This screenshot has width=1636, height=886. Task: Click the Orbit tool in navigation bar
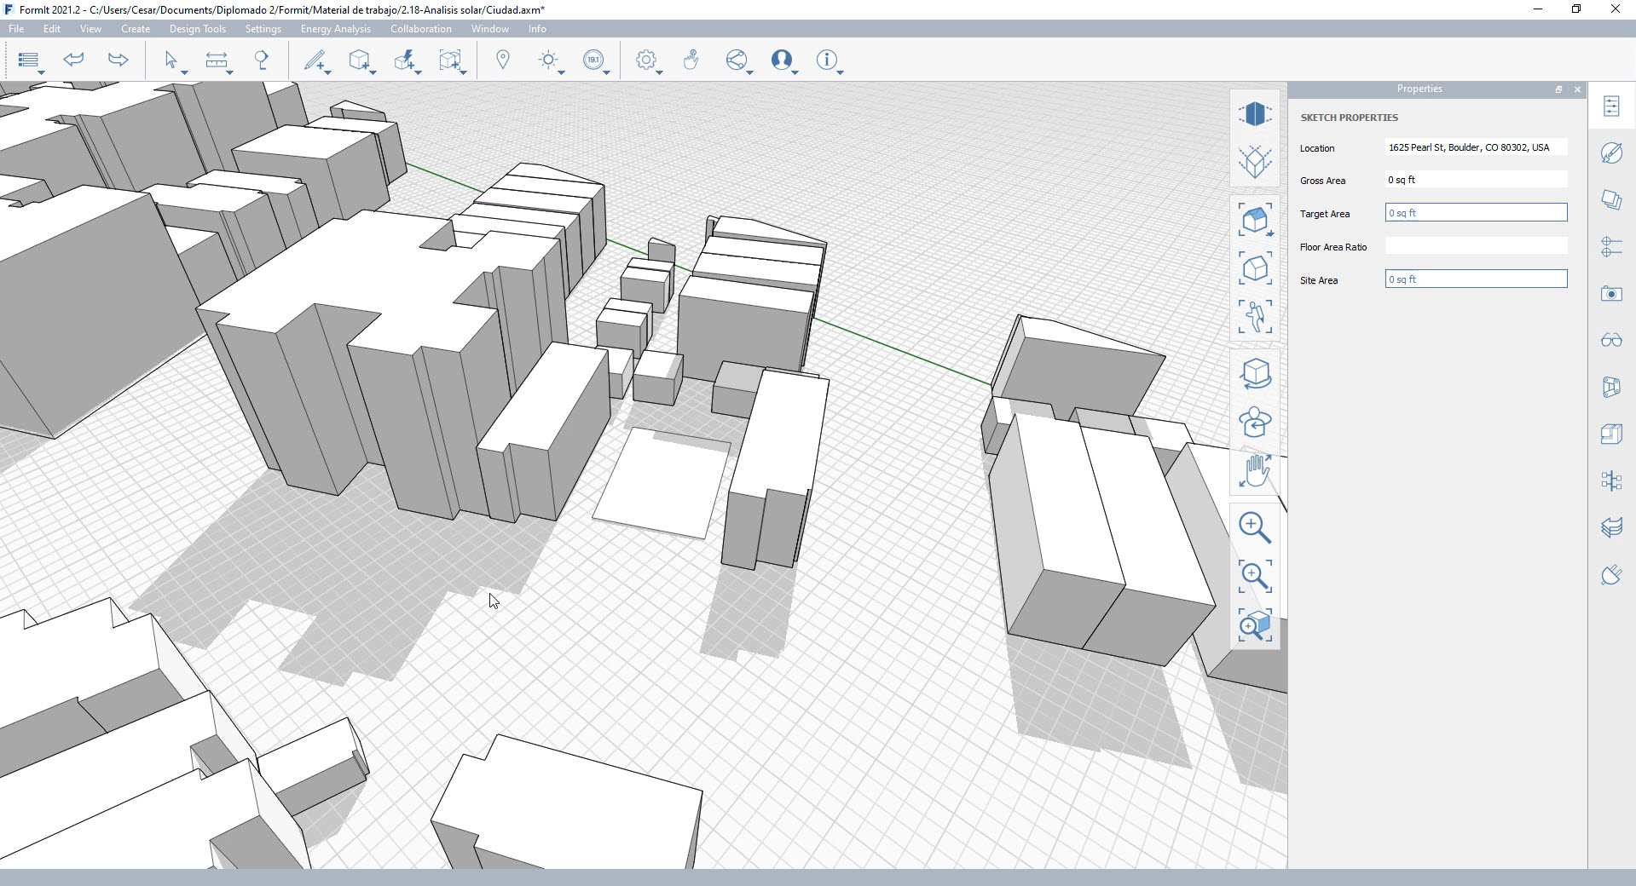click(x=1254, y=373)
